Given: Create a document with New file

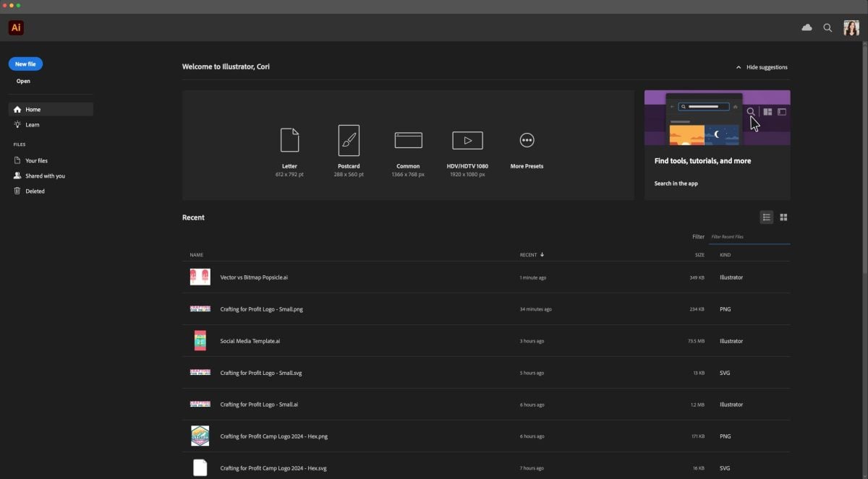Looking at the screenshot, I should pyautogui.click(x=25, y=64).
